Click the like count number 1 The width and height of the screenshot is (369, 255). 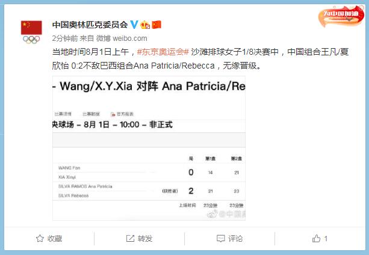[326, 239]
